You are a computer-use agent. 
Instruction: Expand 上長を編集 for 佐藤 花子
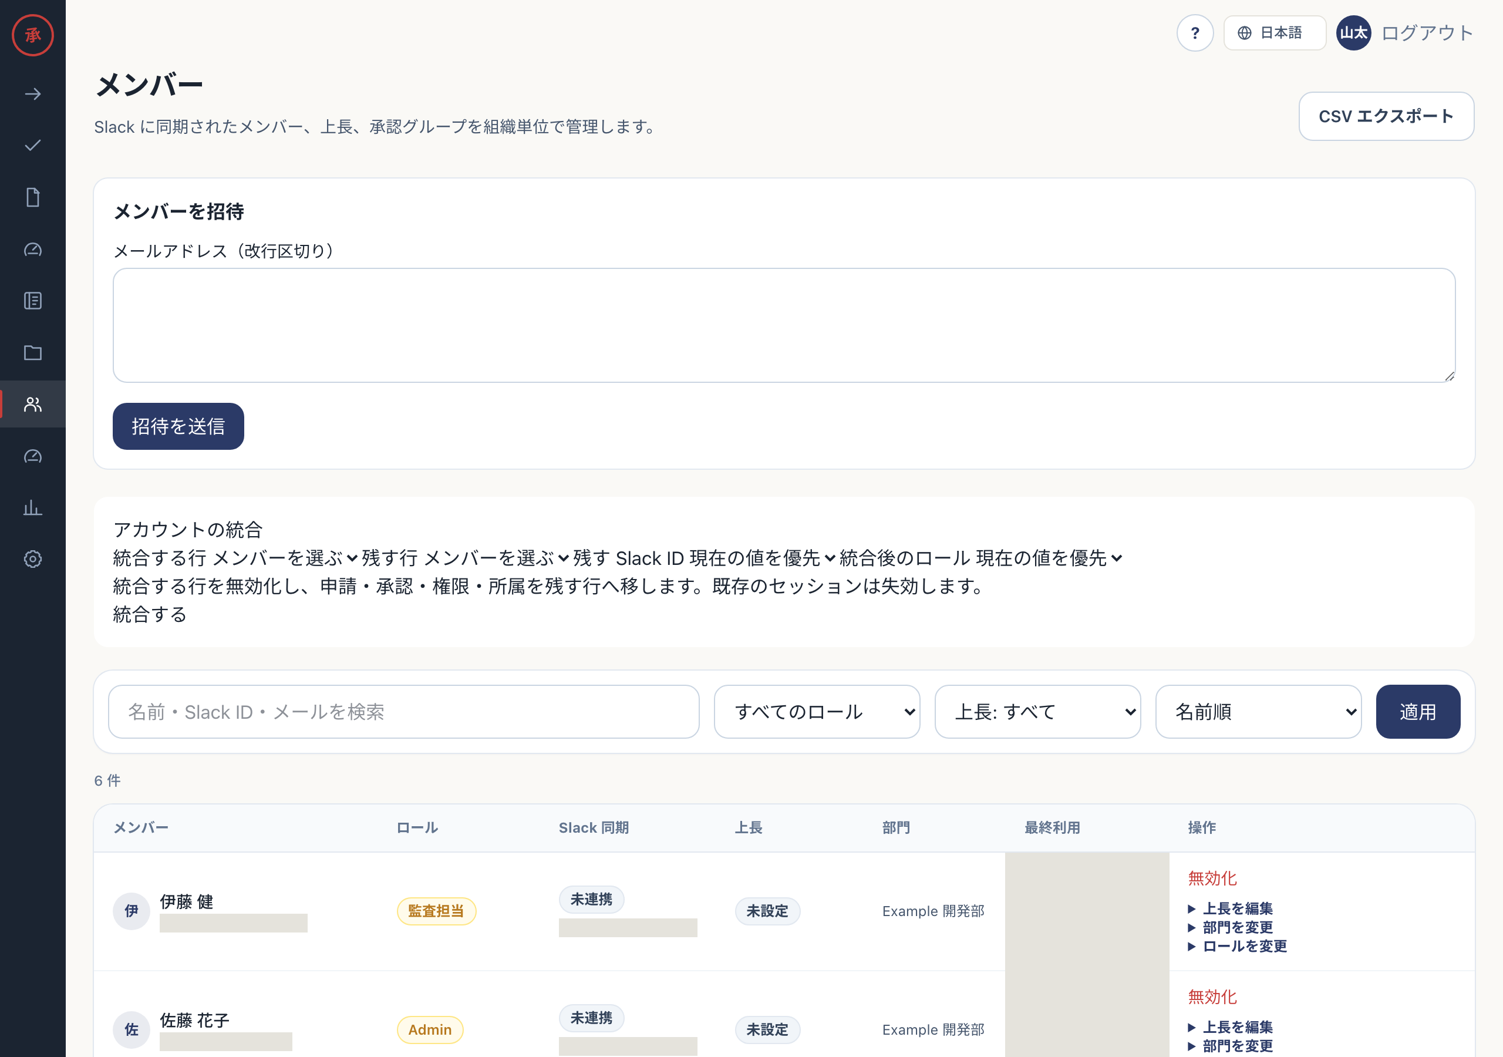(1230, 1027)
